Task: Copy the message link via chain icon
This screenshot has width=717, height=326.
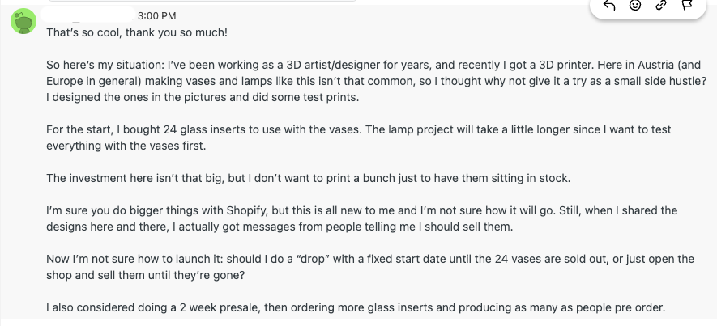Action: [x=660, y=6]
